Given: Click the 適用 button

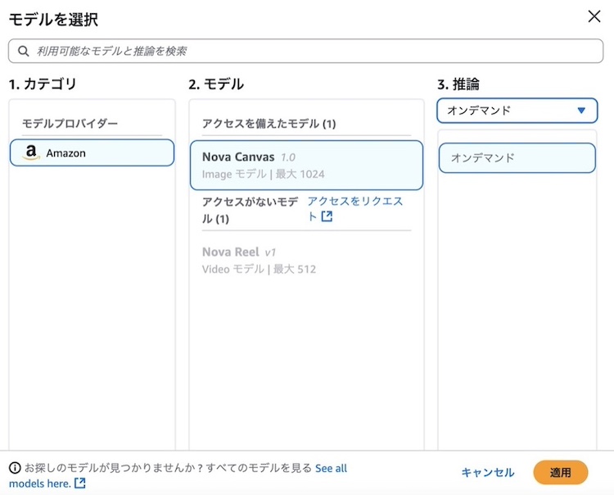Looking at the screenshot, I should click(x=560, y=473).
